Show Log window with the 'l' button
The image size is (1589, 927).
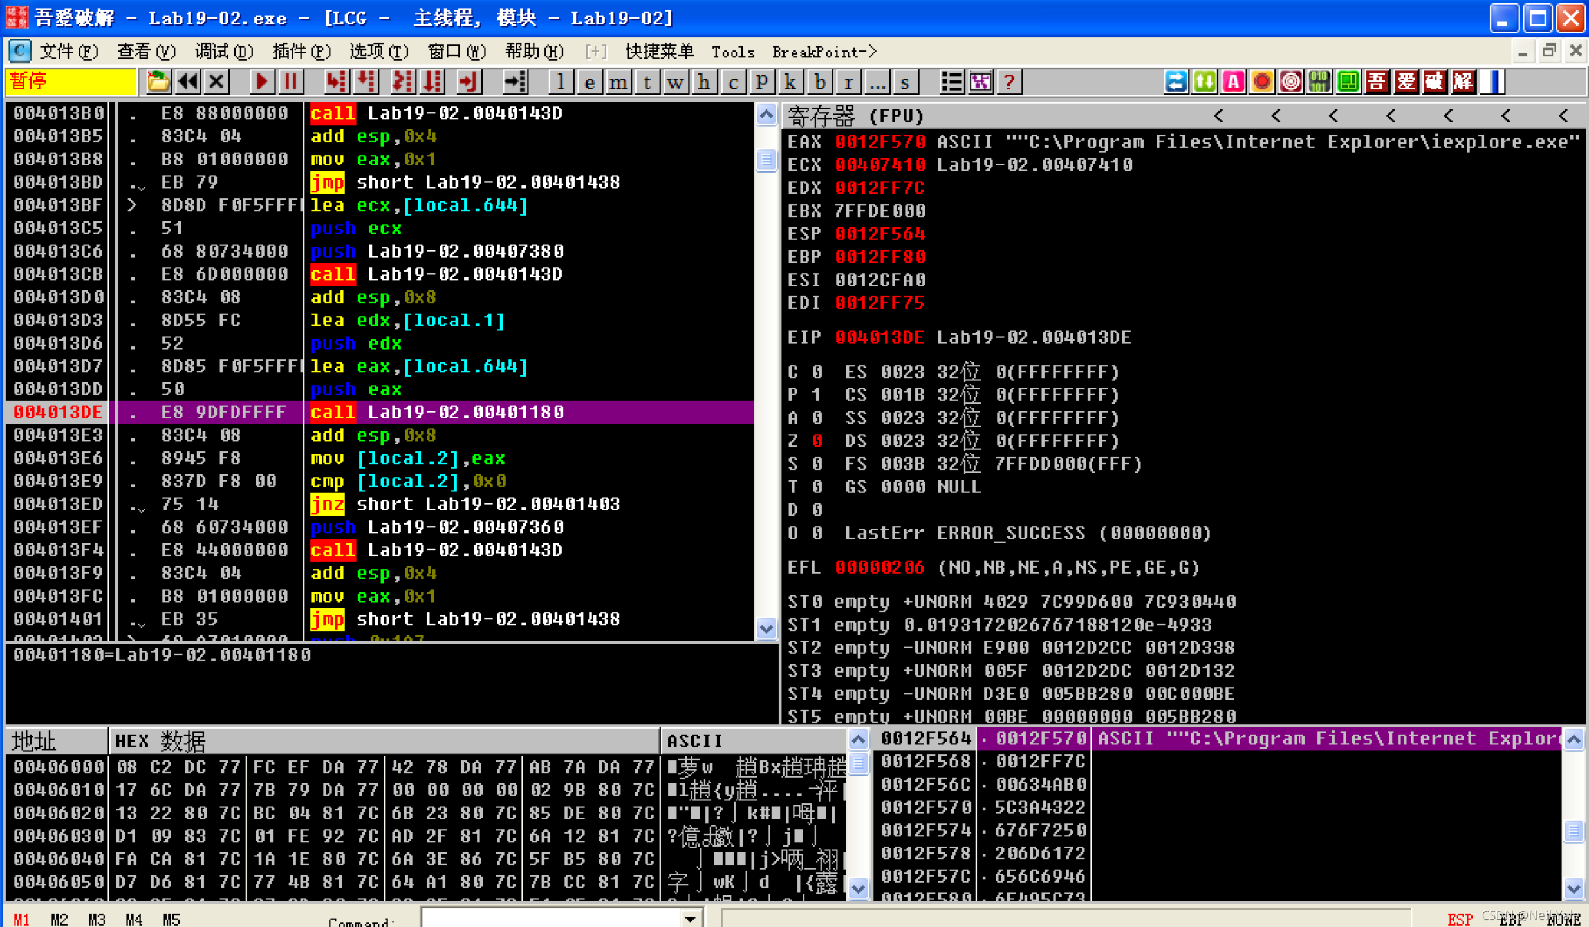tap(561, 82)
